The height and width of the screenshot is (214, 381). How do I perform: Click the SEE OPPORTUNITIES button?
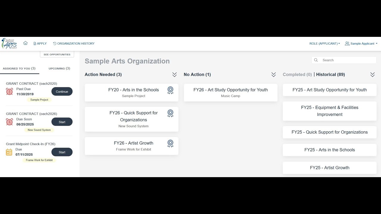57,54
